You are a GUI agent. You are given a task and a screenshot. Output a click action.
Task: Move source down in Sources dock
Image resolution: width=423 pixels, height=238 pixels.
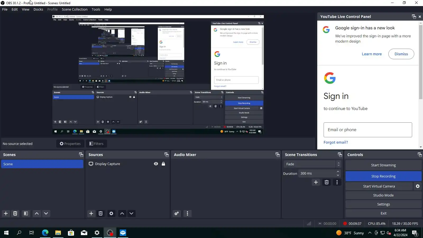coord(131,213)
